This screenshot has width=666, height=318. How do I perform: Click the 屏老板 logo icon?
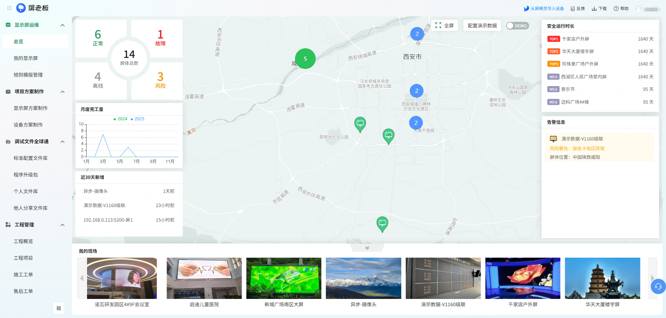coord(21,8)
